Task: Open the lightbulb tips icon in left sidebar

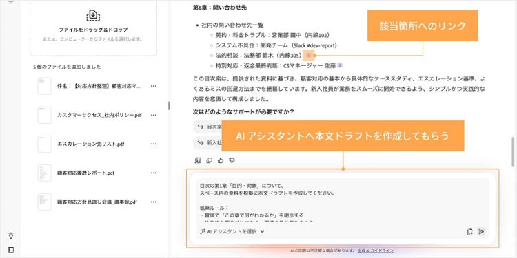Action: tap(11, 235)
